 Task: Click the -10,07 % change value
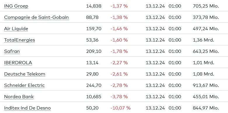pyautogui.click(x=121, y=108)
